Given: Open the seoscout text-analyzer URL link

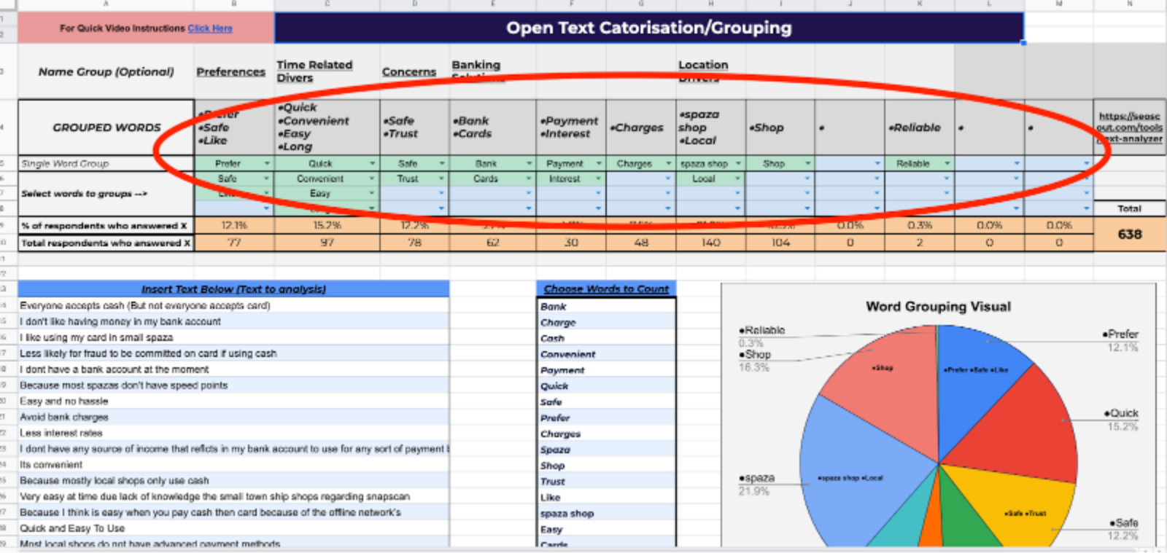Looking at the screenshot, I should click(x=1130, y=127).
